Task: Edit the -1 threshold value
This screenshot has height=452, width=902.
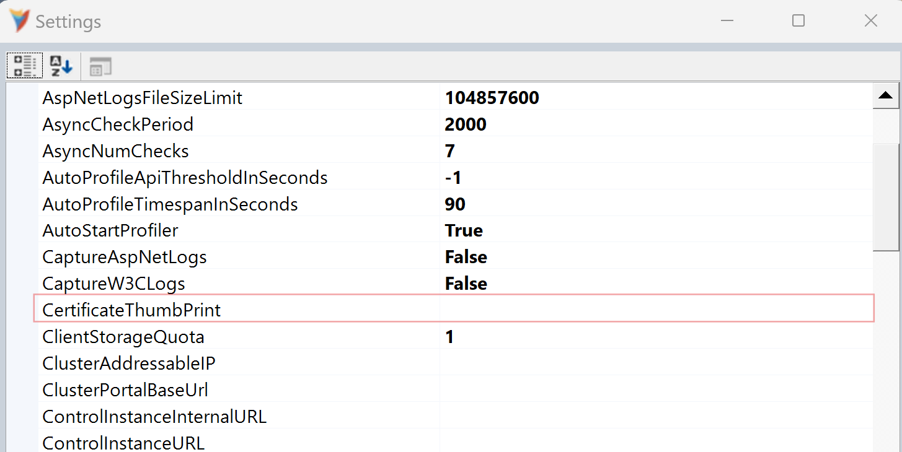Action: tap(657, 178)
